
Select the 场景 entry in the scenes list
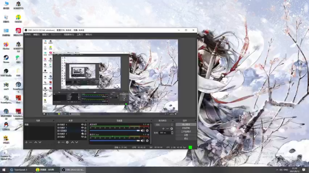pyautogui.click(x=39, y=125)
